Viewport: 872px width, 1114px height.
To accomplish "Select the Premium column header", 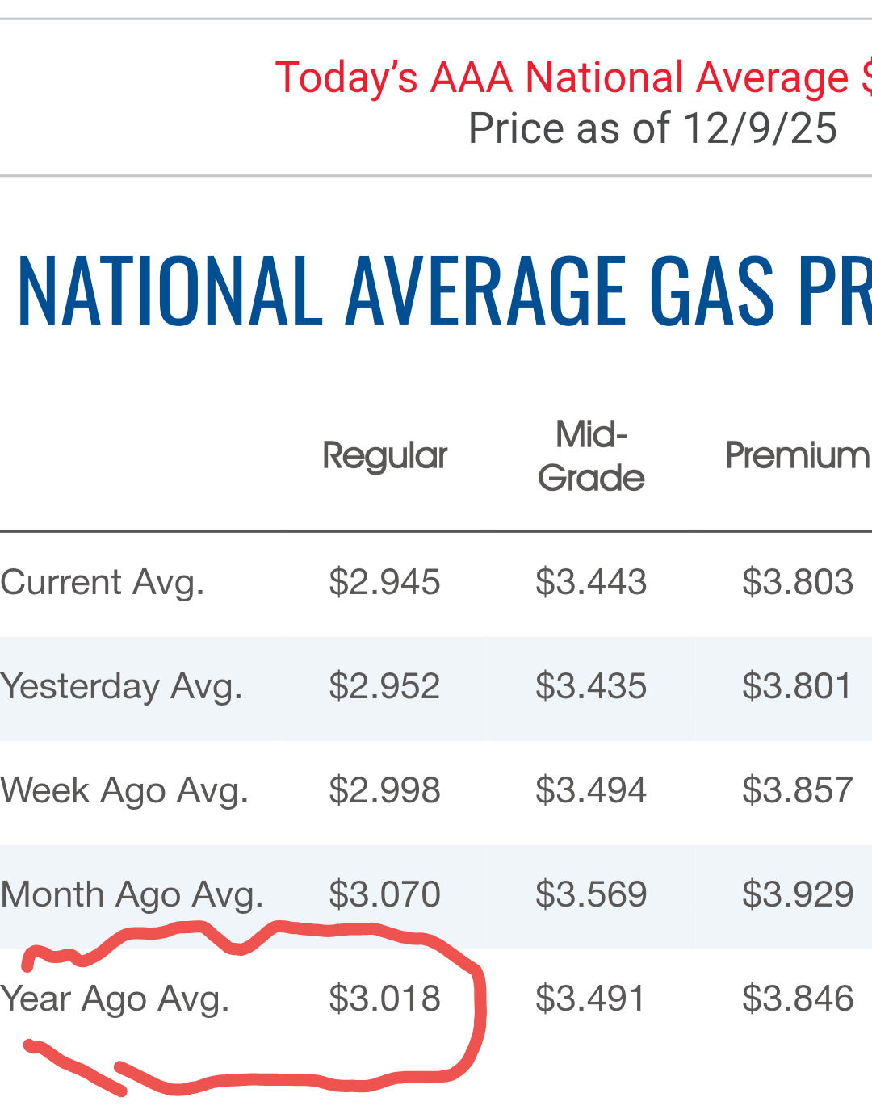I will [797, 456].
